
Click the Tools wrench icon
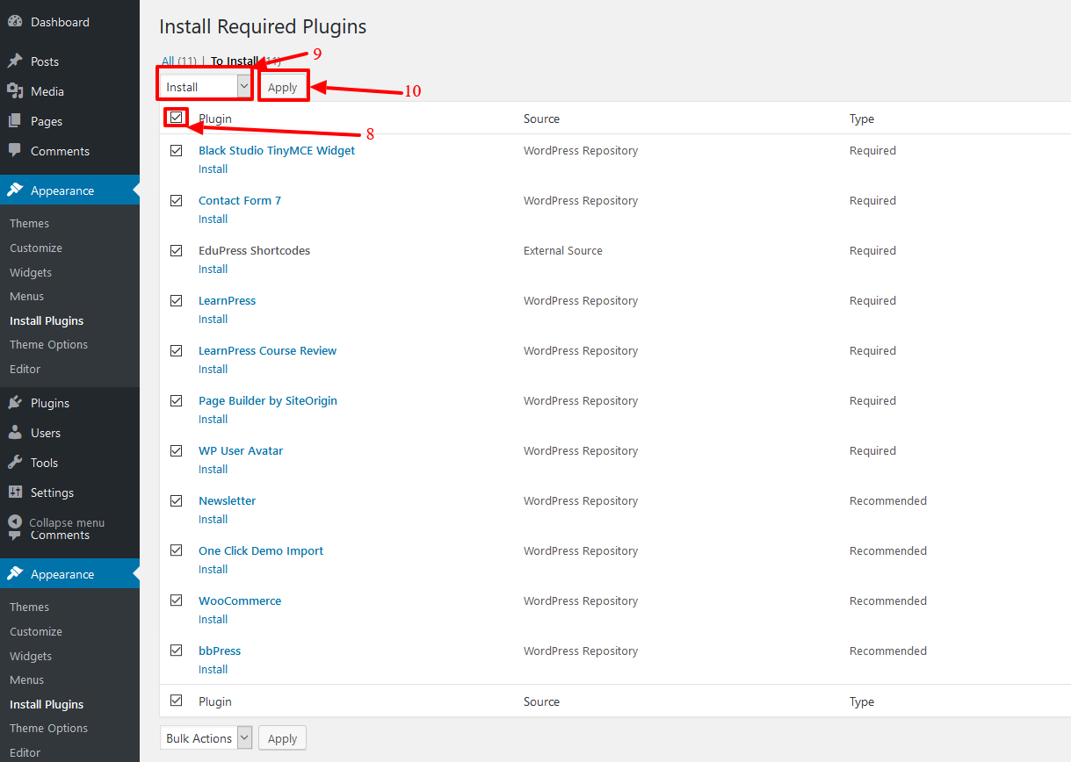click(x=15, y=463)
